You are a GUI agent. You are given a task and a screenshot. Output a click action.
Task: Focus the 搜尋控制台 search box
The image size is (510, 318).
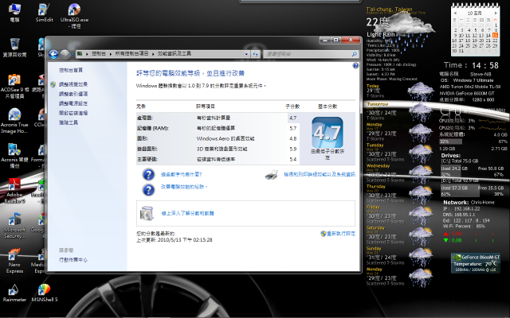(x=311, y=54)
